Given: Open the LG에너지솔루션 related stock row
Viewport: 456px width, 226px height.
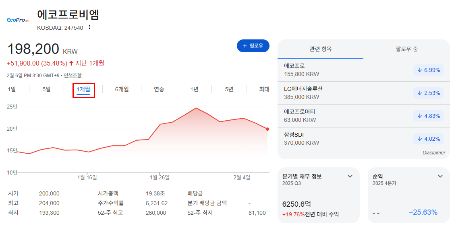Looking at the screenshot, I should [363, 93].
